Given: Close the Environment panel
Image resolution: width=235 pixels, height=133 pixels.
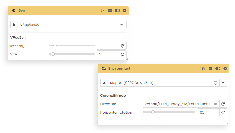Looking at the screenshot, I should tap(225, 69).
